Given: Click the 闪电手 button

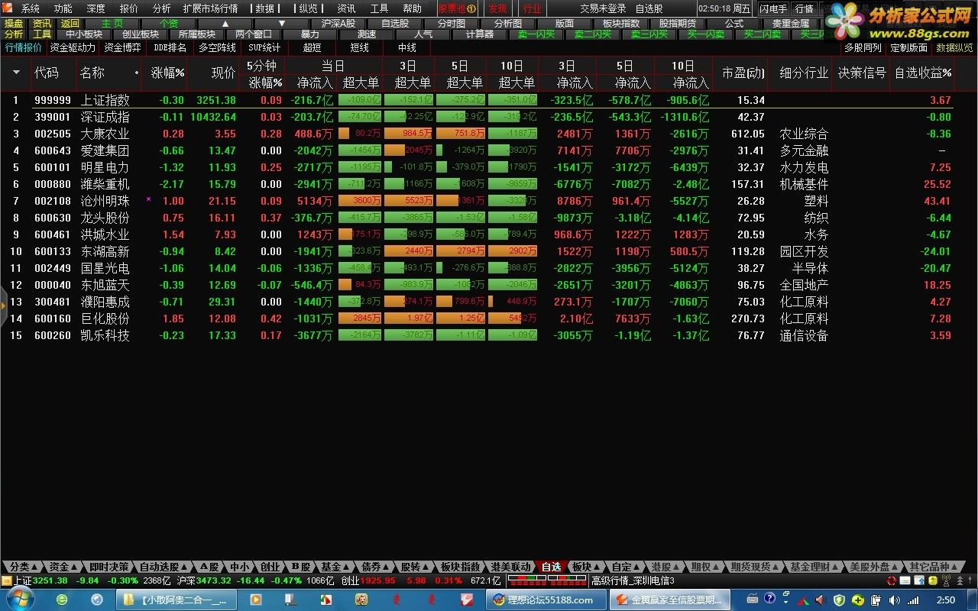Looking at the screenshot, I should click(x=773, y=9).
